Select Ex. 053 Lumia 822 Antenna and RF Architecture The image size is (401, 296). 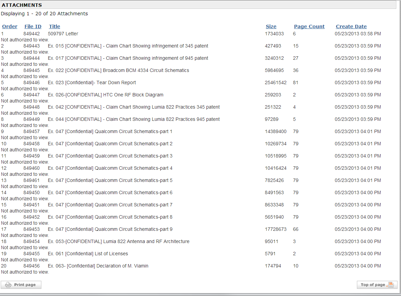click(119, 242)
